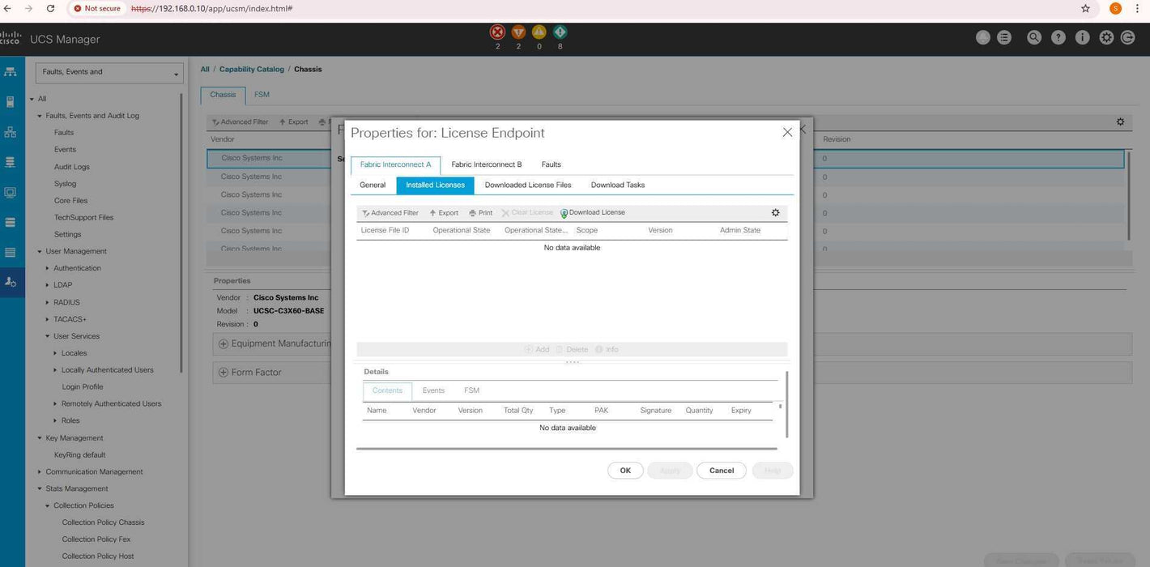The height and width of the screenshot is (567, 1150).
Task: Click Download License in dialog toolbar
Action: tap(593, 212)
